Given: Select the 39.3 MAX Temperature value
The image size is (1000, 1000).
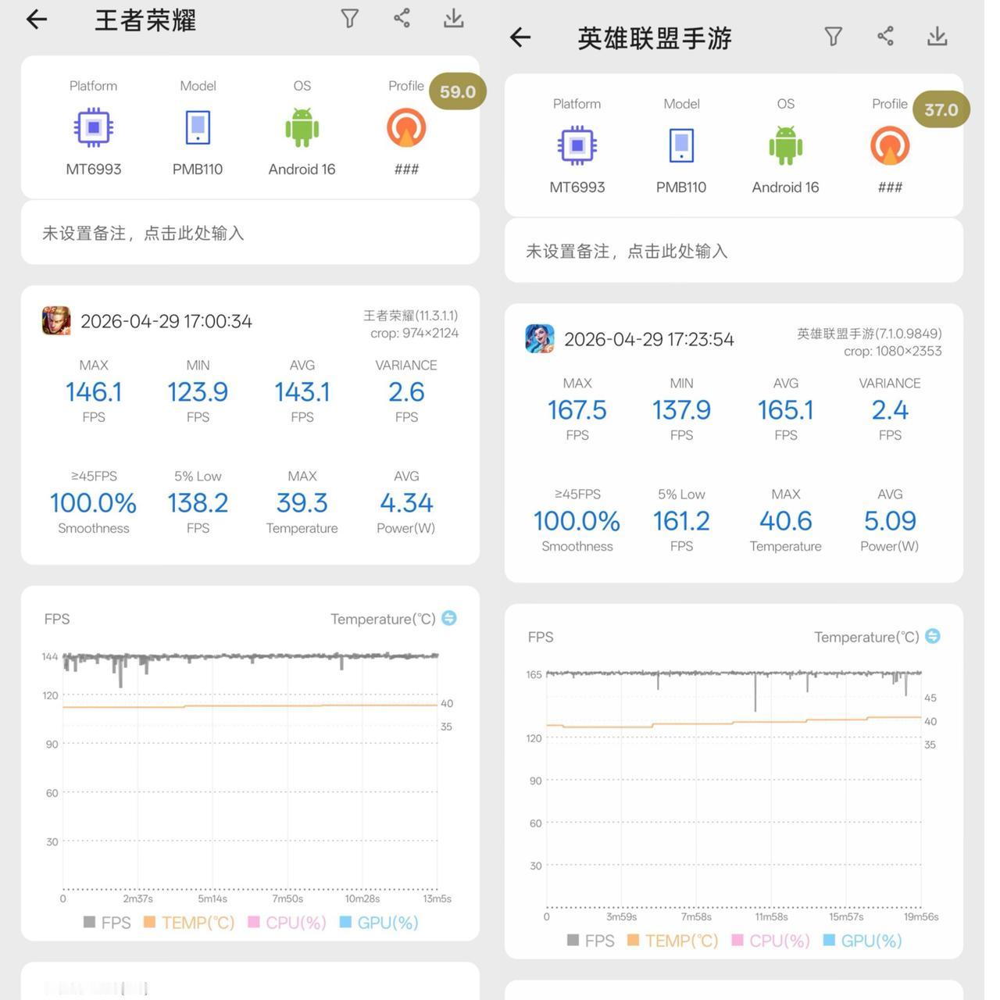Looking at the screenshot, I should coord(302,502).
